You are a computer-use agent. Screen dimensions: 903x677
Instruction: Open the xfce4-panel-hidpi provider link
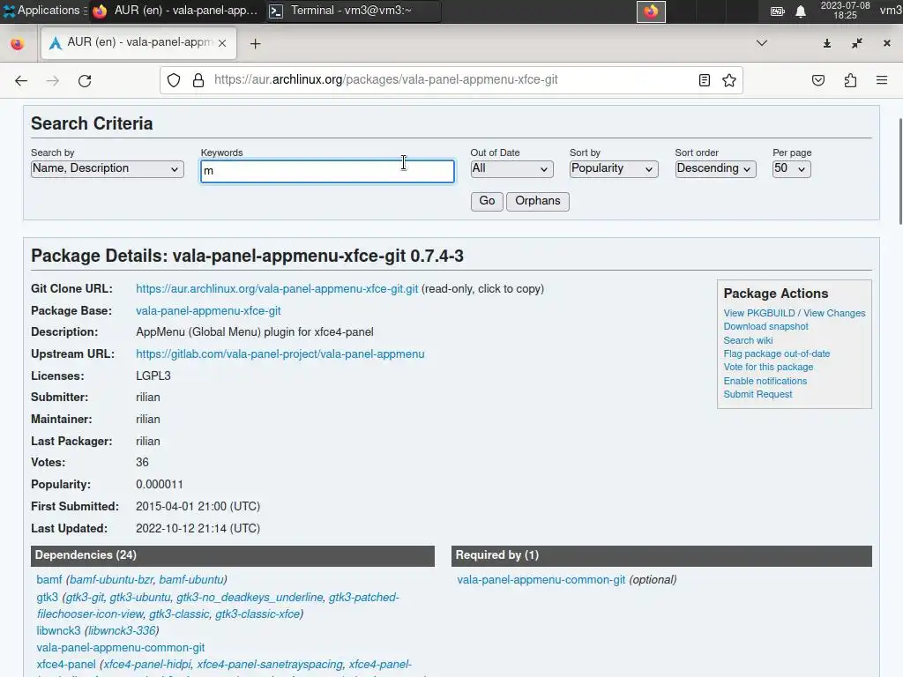click(x=147, y=665)
